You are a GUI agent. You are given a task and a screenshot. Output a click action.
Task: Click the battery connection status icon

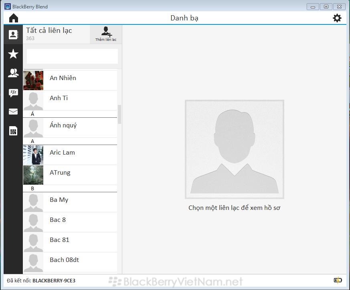[x=338, y=280]
